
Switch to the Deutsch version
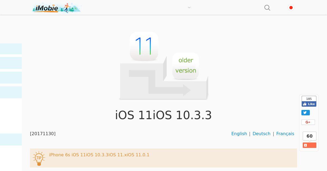[261, 134]
